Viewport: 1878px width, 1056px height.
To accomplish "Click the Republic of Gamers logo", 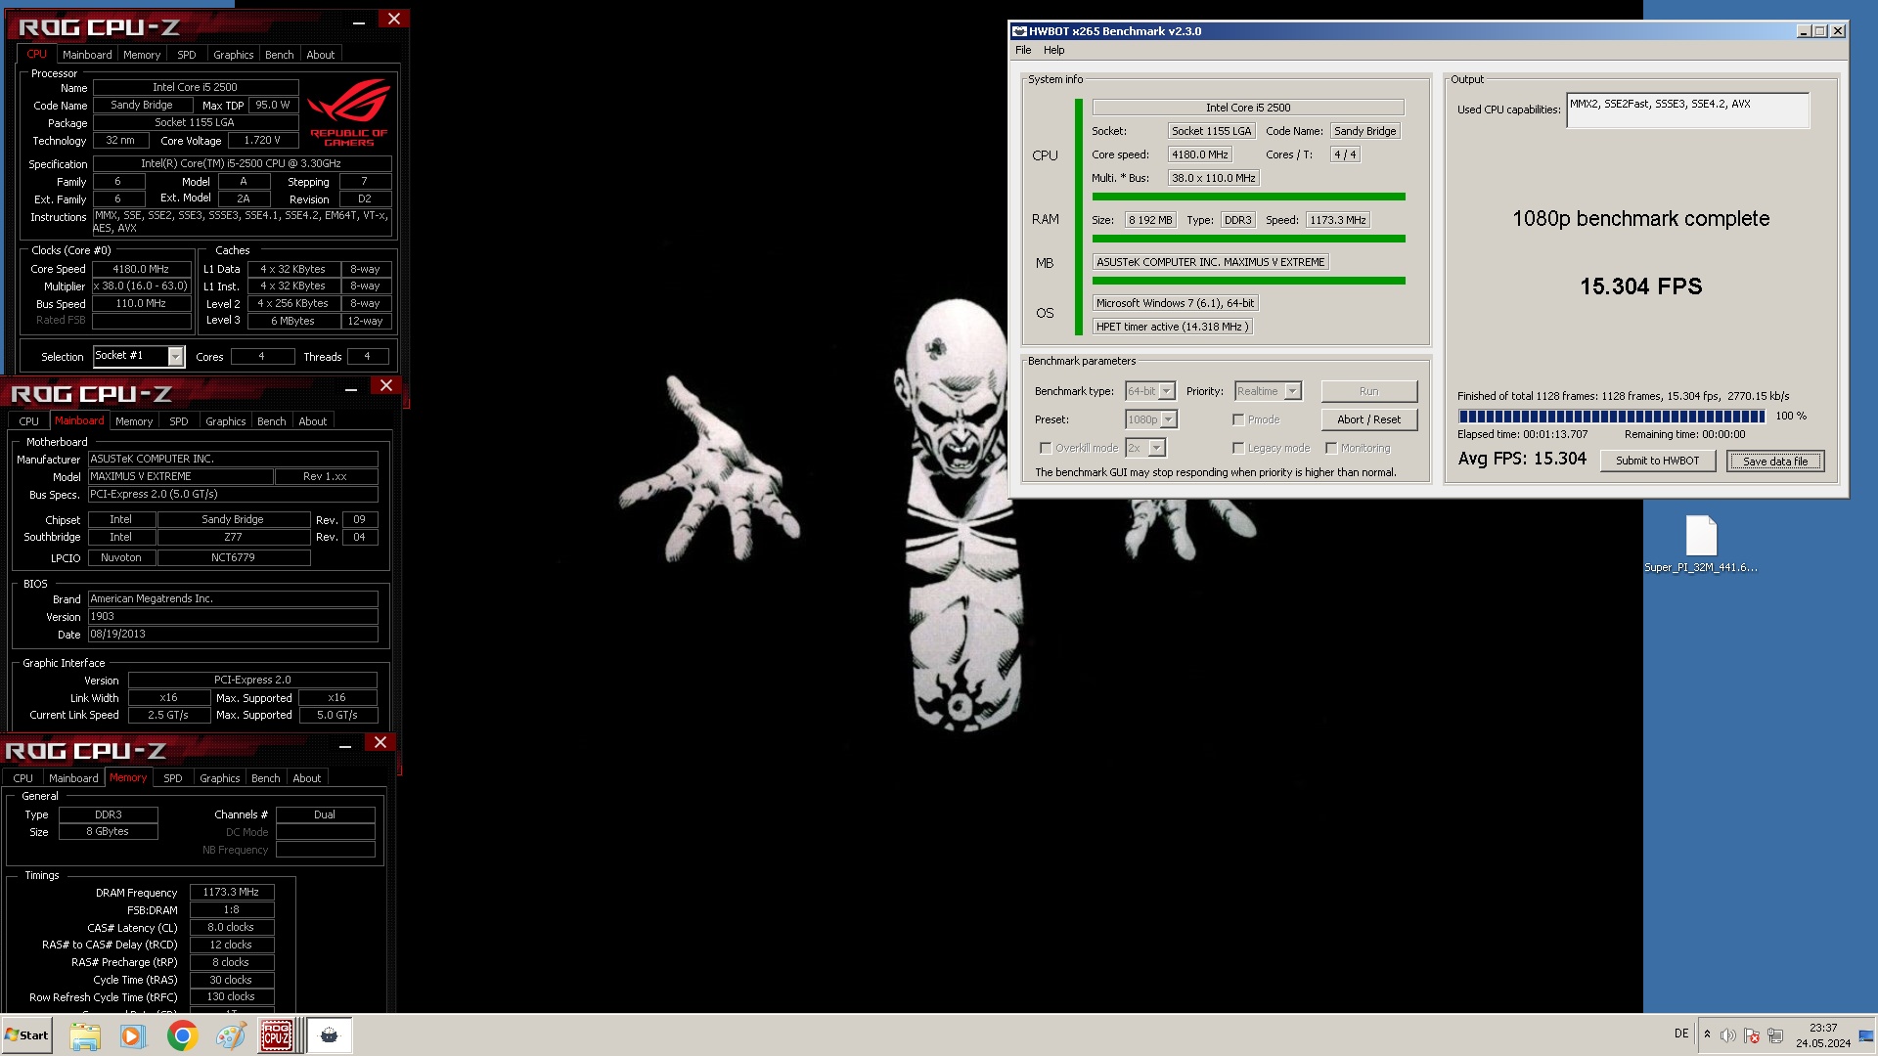I will coord(349,111).
